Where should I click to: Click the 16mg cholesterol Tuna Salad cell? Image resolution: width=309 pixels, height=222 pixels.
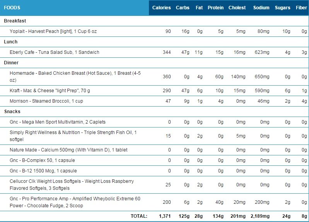tap(239, 52)
